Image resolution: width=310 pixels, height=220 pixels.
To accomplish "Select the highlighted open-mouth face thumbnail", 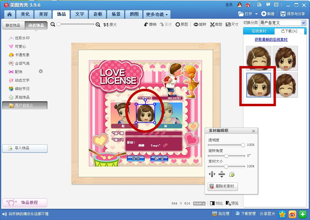I will click(259, 85).
